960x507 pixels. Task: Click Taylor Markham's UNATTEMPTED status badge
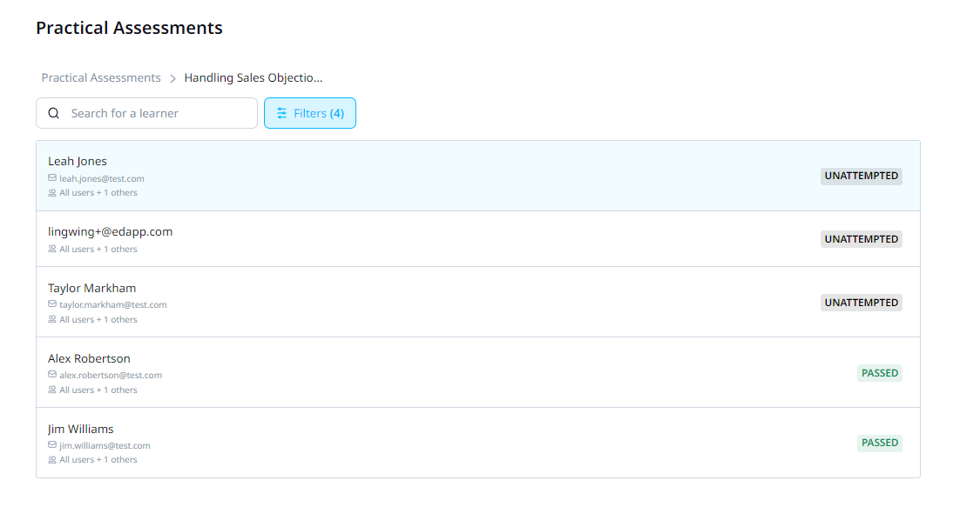861,303
